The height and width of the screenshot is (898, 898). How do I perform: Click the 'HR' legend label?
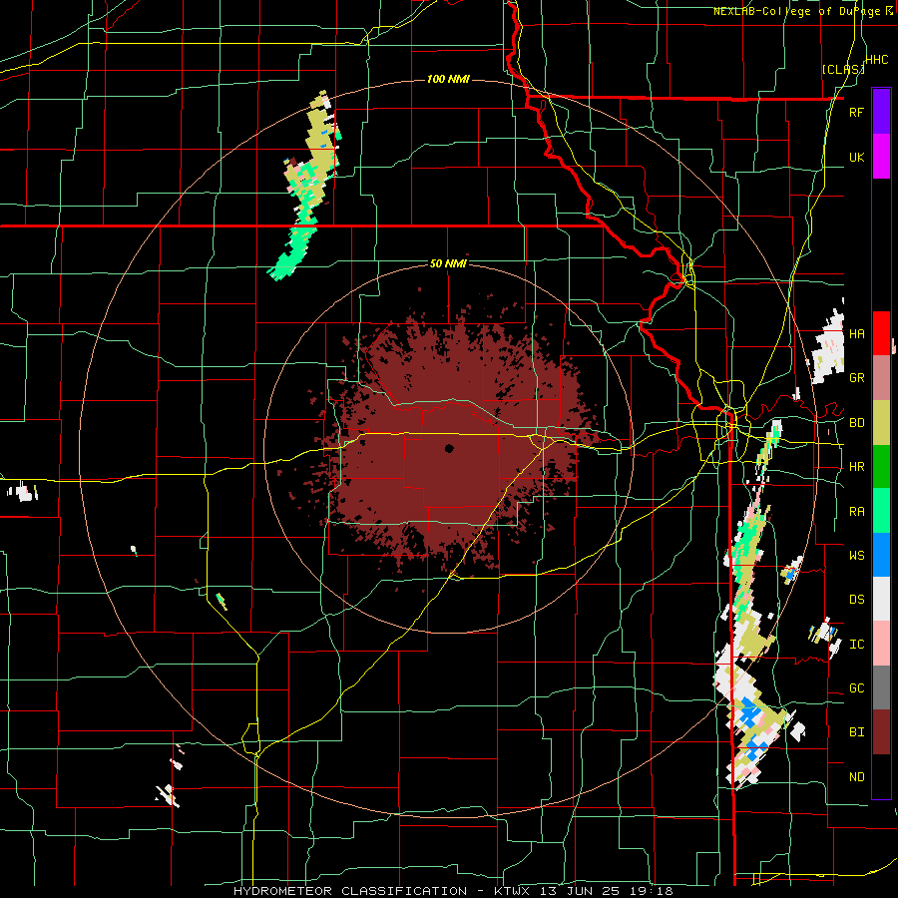tap(856, 467)
